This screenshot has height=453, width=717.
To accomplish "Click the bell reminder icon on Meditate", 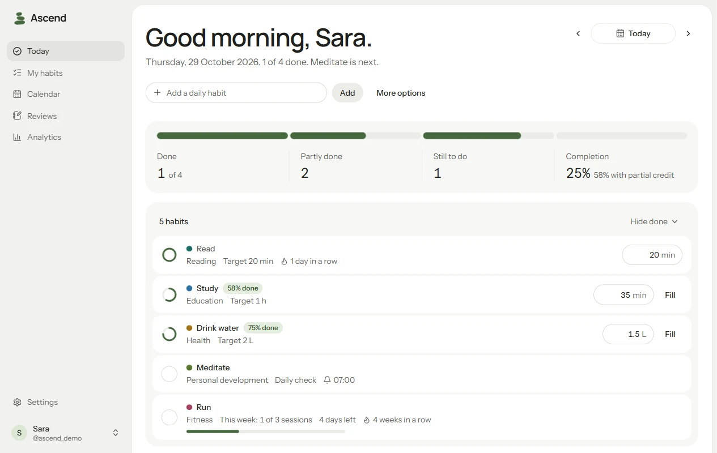I will 327,380.
